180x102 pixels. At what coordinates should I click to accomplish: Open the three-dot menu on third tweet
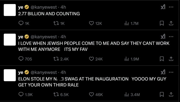point(171,72)
